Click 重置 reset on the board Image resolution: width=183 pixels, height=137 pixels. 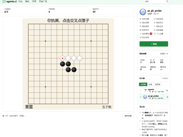[29, 107]
